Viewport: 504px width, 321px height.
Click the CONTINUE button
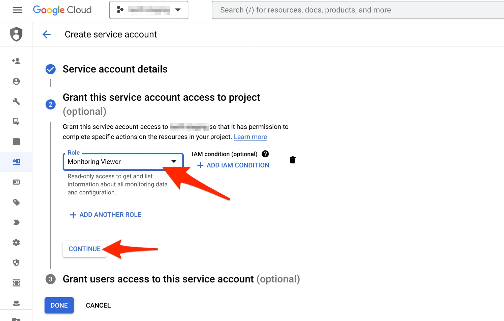click(x=85, y=249)
